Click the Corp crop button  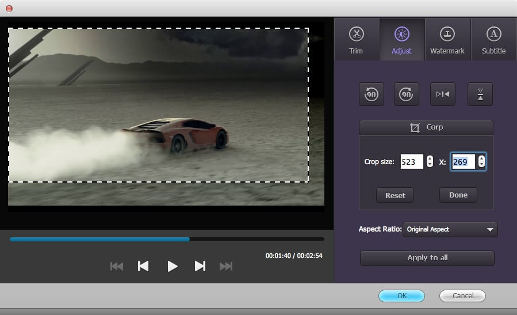(426, 127)
